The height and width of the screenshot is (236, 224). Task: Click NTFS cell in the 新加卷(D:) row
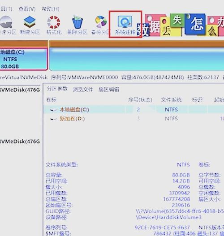pos(171,118)
